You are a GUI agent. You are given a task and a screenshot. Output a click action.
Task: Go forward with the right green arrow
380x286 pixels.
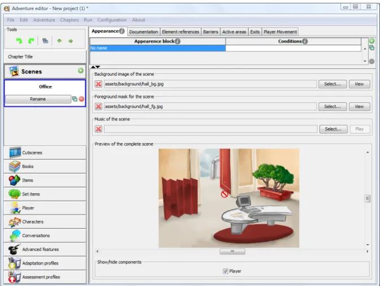point(71,41)
